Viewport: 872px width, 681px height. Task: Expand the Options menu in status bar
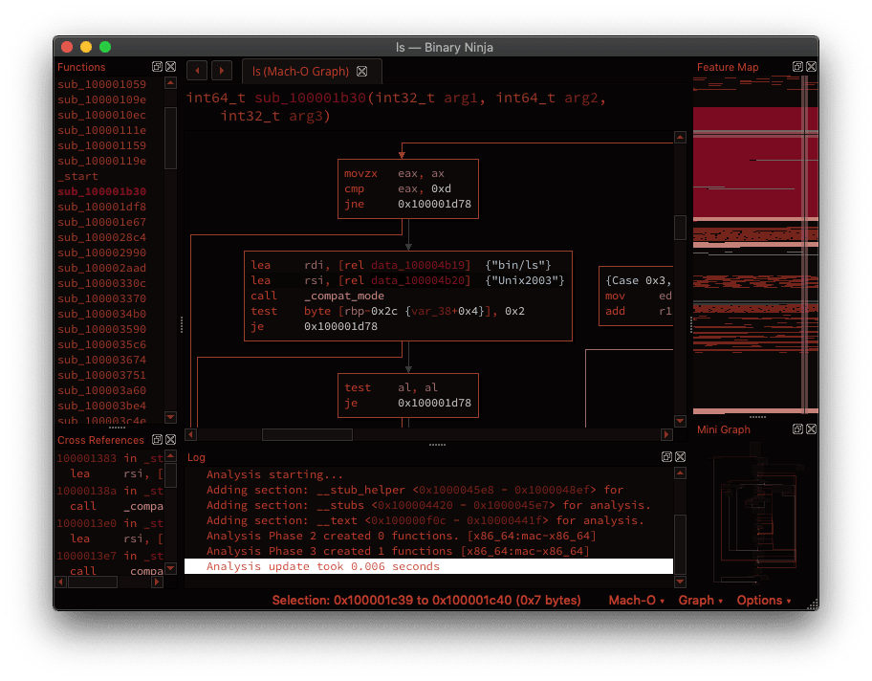point(764,601)
